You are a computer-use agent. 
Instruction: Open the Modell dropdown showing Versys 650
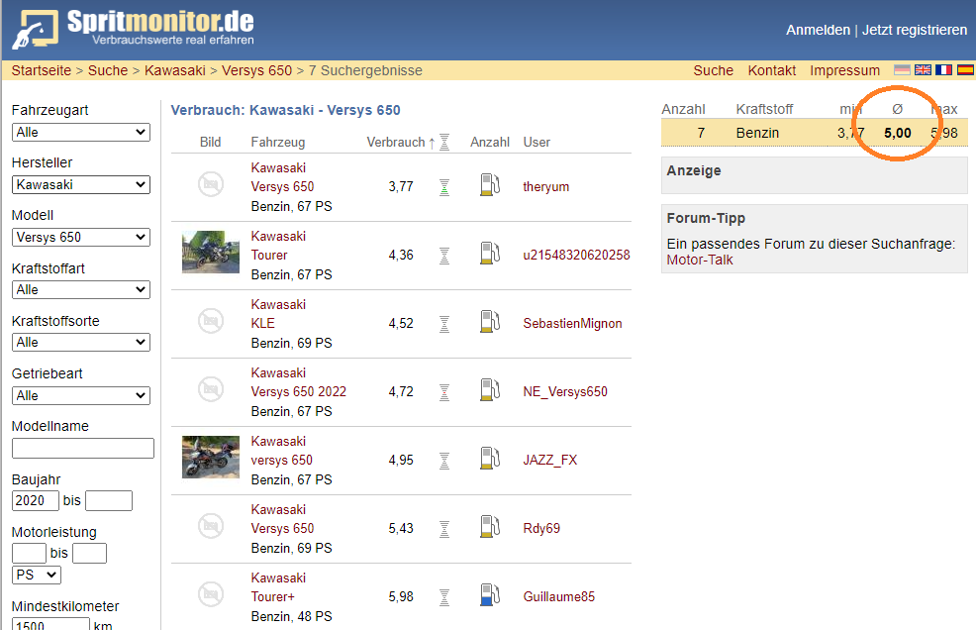click(81, 237)
